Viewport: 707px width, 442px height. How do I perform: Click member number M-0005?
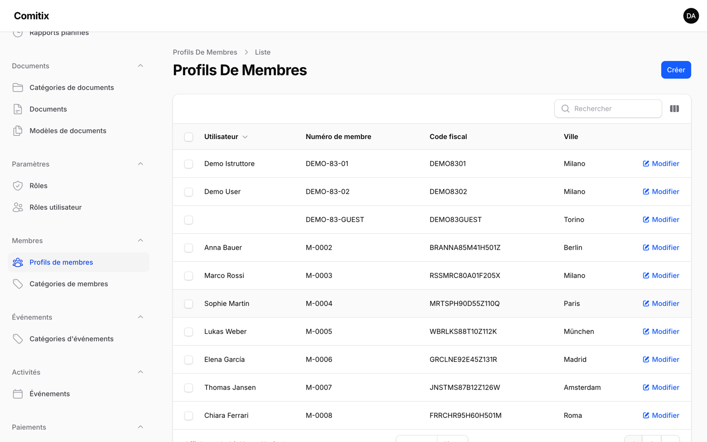point(319,331)
